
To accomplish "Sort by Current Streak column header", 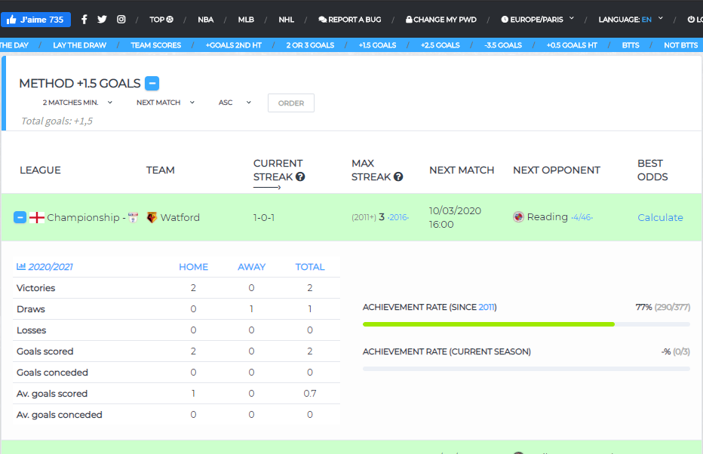I will click(278, 170).
